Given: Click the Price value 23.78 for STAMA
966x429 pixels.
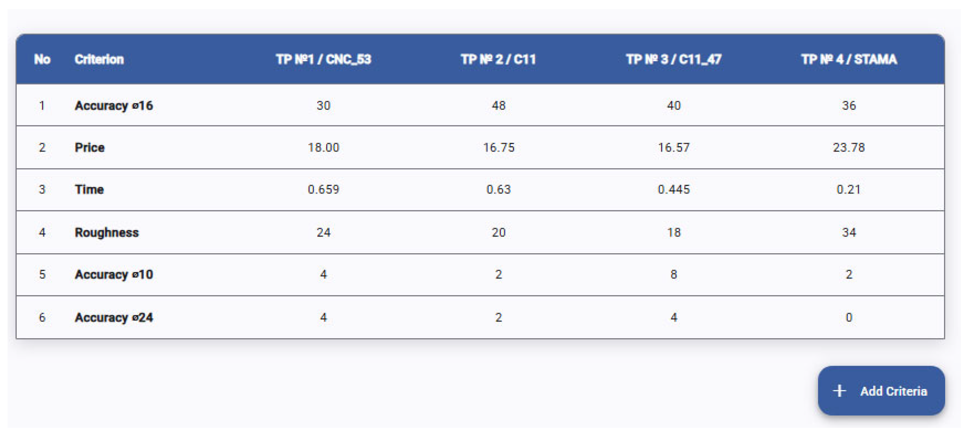Looking at the screenshot, I should click(849, 148).
